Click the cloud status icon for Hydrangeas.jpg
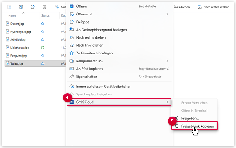 coord(43,32)
